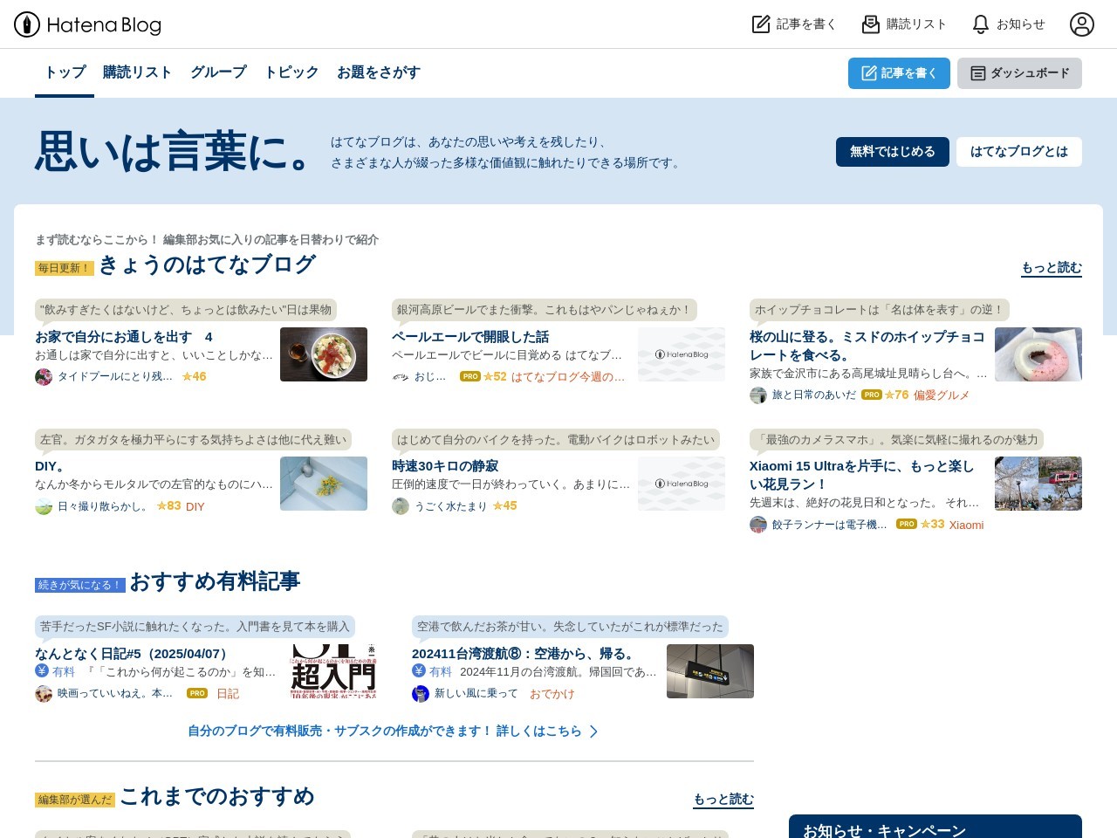Open the 日記 tag link

[228, 694]
